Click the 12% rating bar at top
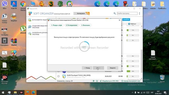This screenshot has height=95, width=169. pyautogui.click(x=133, y=30)
